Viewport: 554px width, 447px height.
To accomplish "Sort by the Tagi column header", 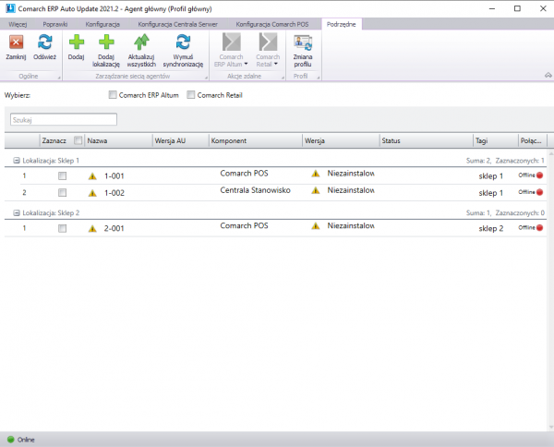I will click(495, 140).
